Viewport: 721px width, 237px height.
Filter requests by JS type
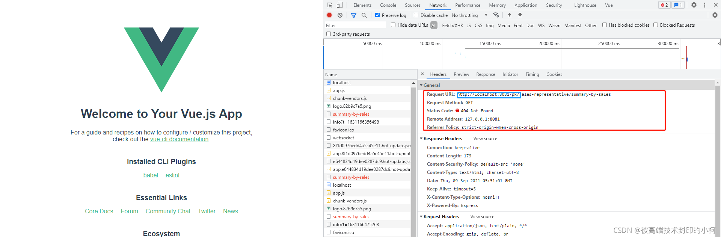click(x=469, y=25)
